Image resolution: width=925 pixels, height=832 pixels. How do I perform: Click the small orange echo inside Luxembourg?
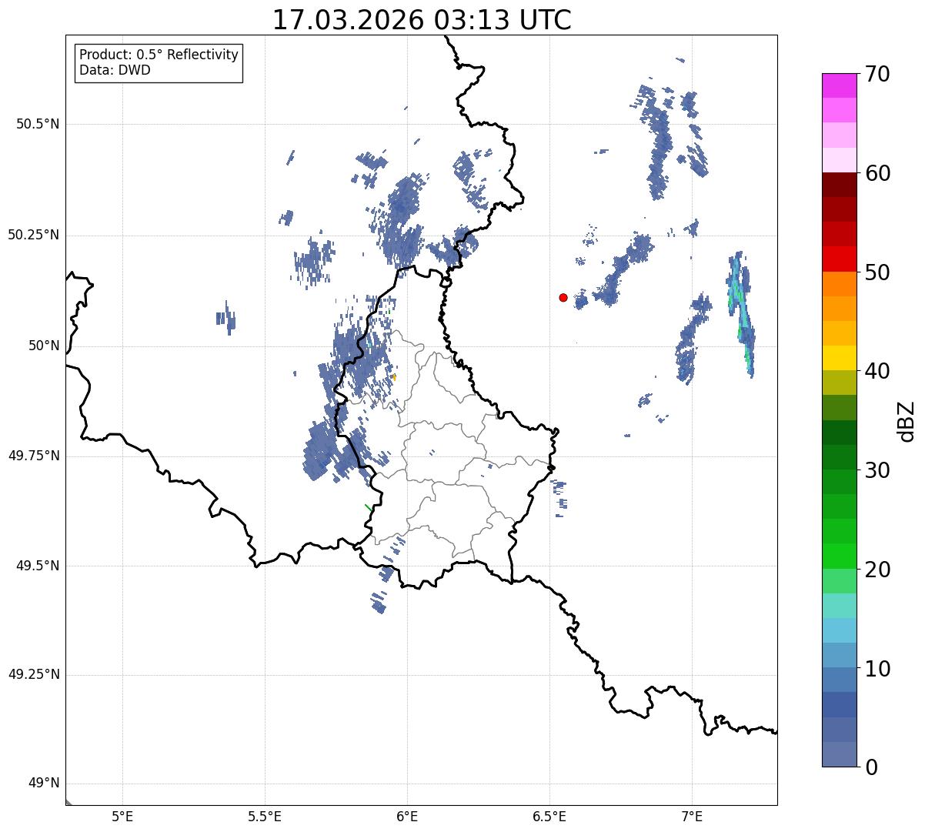394,377
